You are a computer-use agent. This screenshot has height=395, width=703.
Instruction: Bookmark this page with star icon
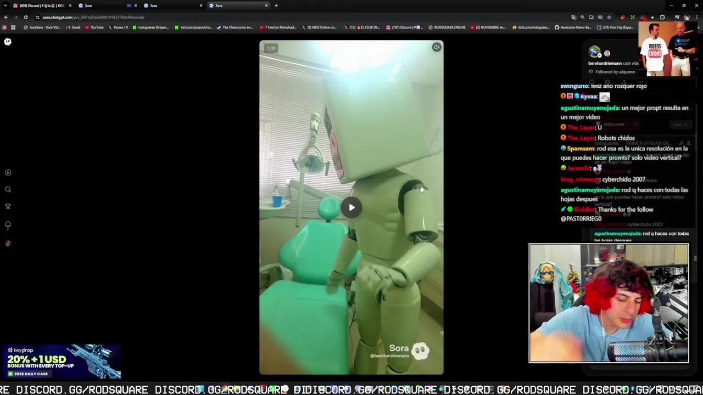[609, 17]
